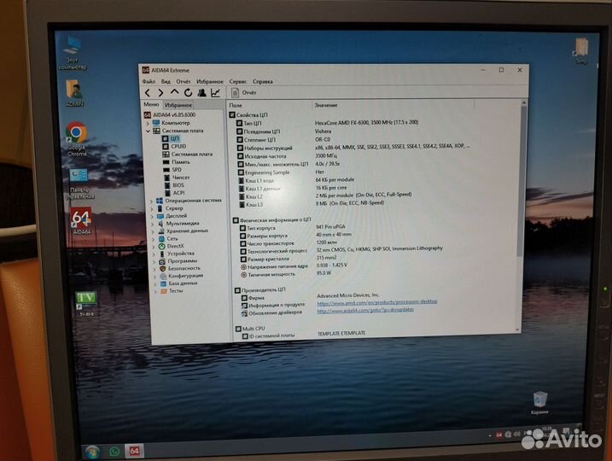Image resolution: width=612 pixels, height=461 pixels.
Task: Open Панель управления desktop icon
Action: point(80,184)
